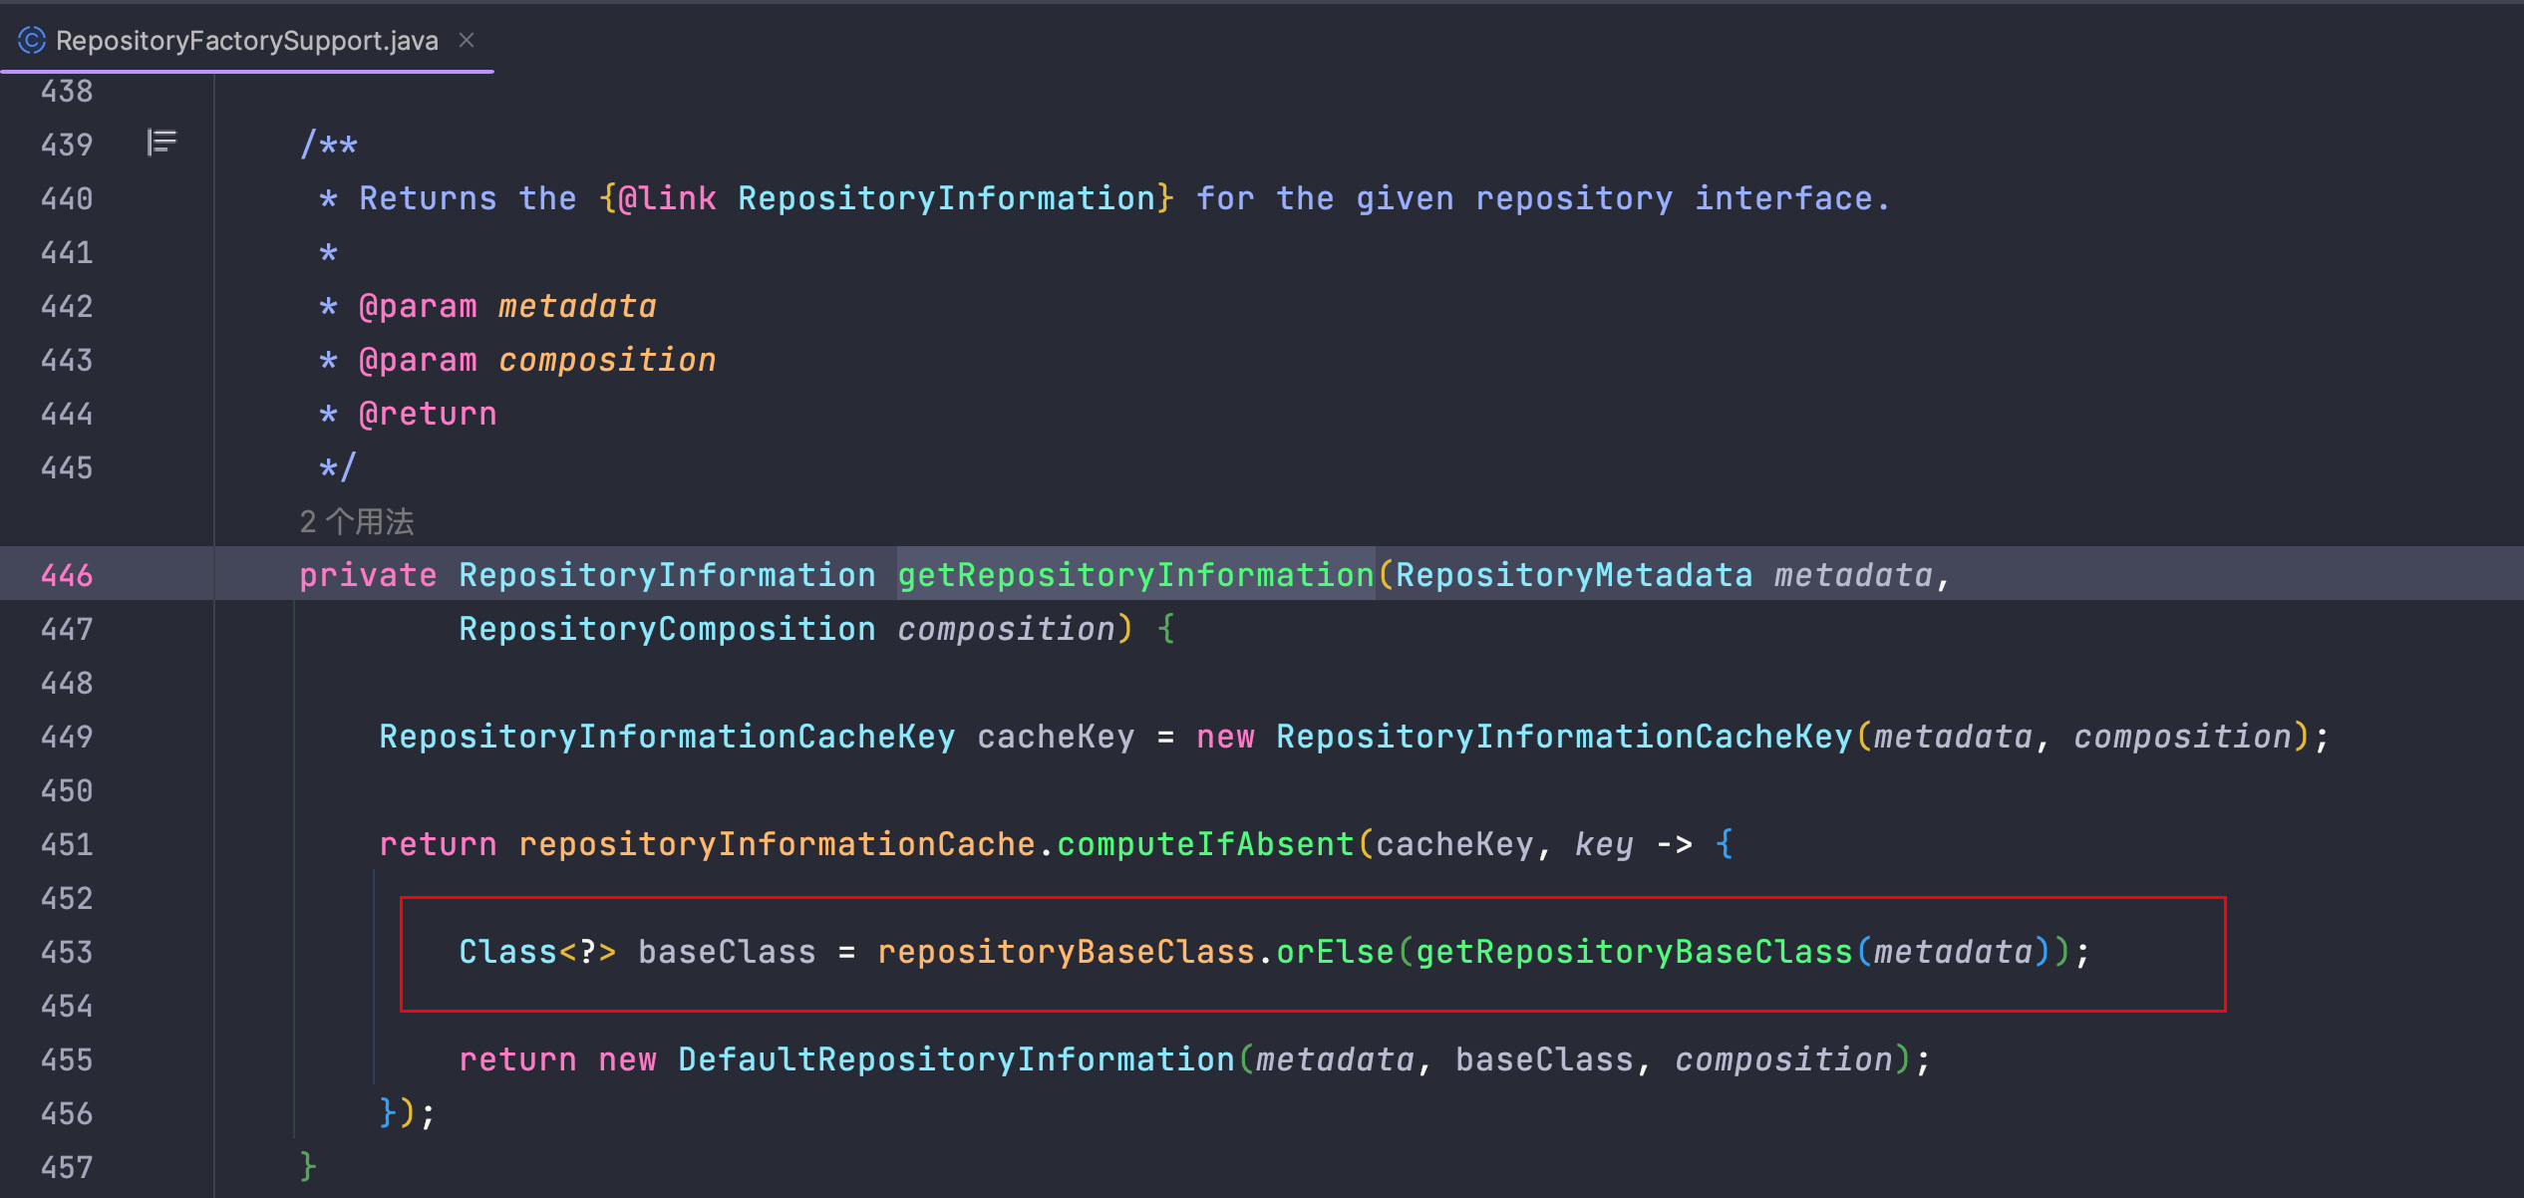Click the repositoryInformationCache field reference
This screenshot has height=1198, width=2524.
pyautogui.click(x=777, y=844)
